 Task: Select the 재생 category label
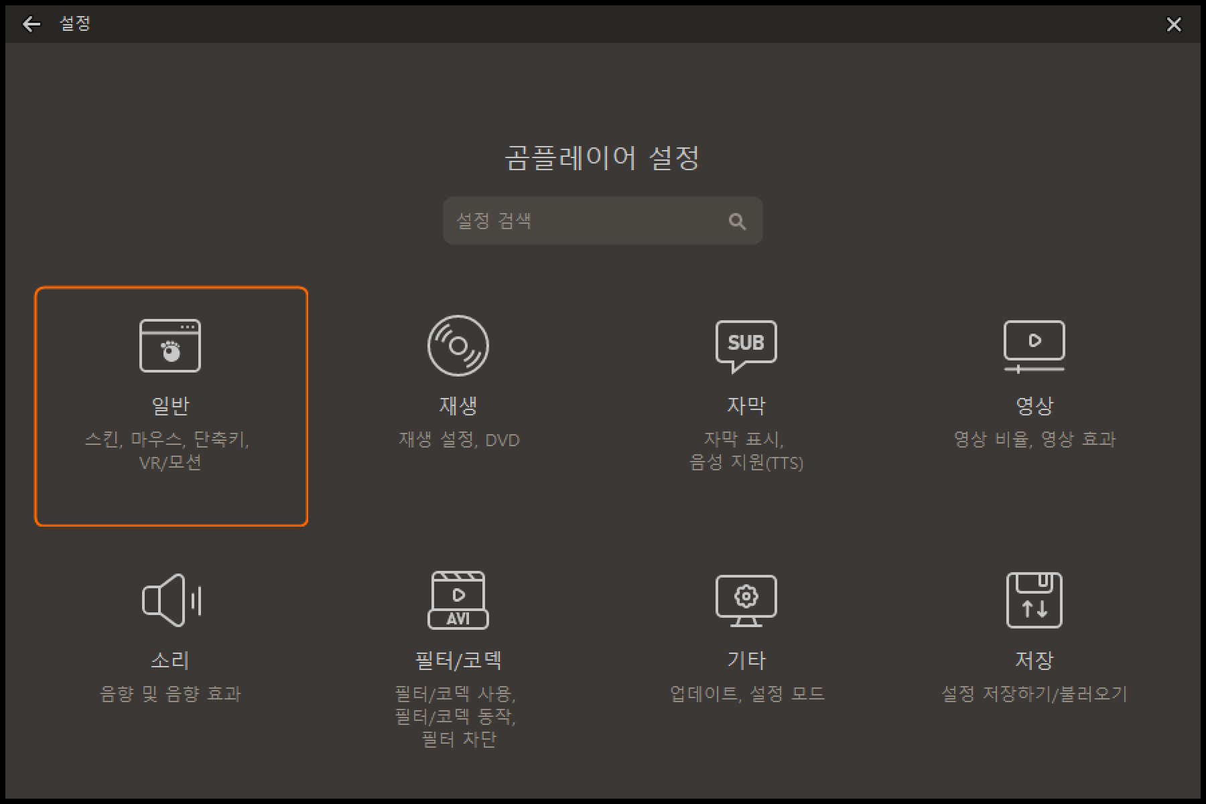click(x=458, y=405)
